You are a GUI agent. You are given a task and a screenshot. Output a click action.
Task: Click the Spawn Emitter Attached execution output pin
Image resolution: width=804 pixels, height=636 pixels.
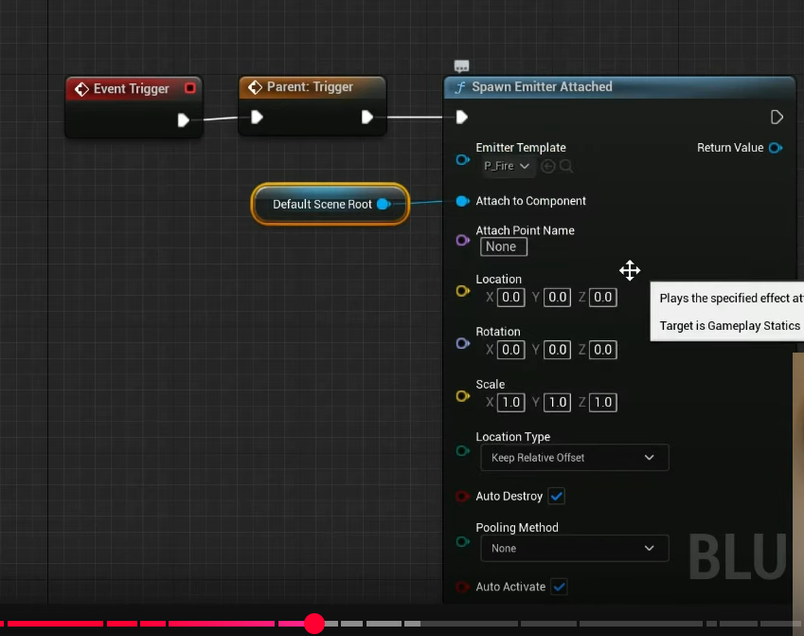click(777, 117)
